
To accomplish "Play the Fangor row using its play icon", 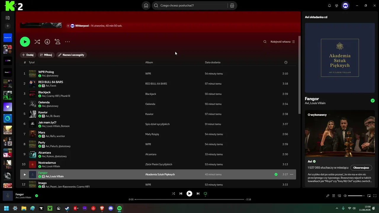I will pos(25,175).
